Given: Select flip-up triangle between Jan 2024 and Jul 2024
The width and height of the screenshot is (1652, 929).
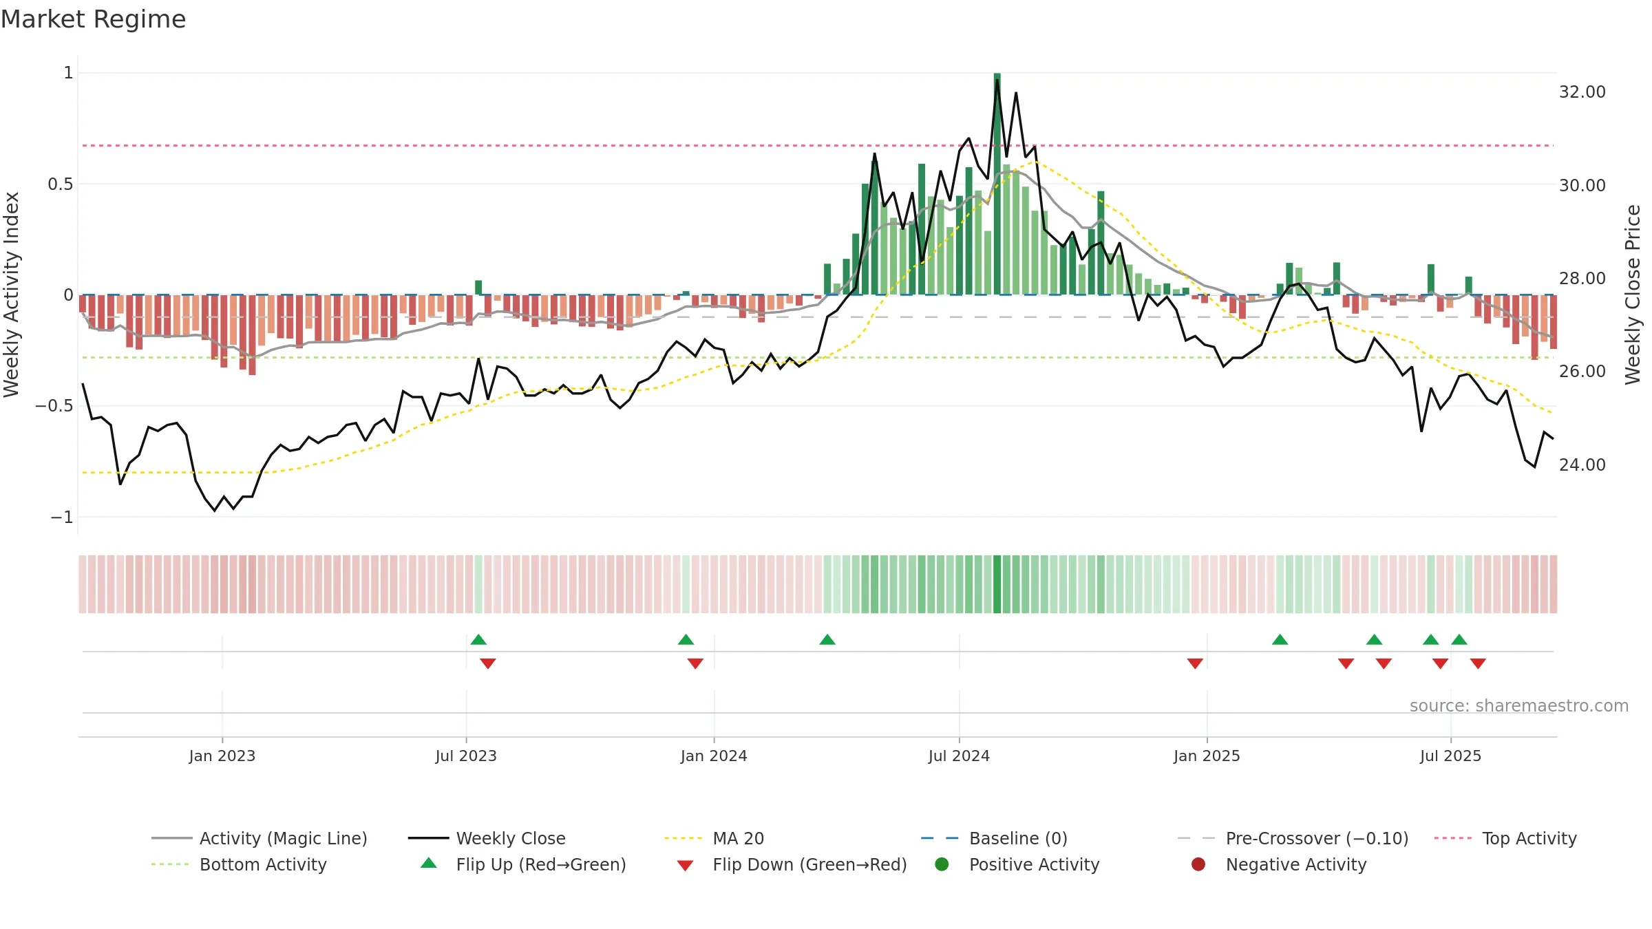Looking at the screenshot, I should (827, 640).
